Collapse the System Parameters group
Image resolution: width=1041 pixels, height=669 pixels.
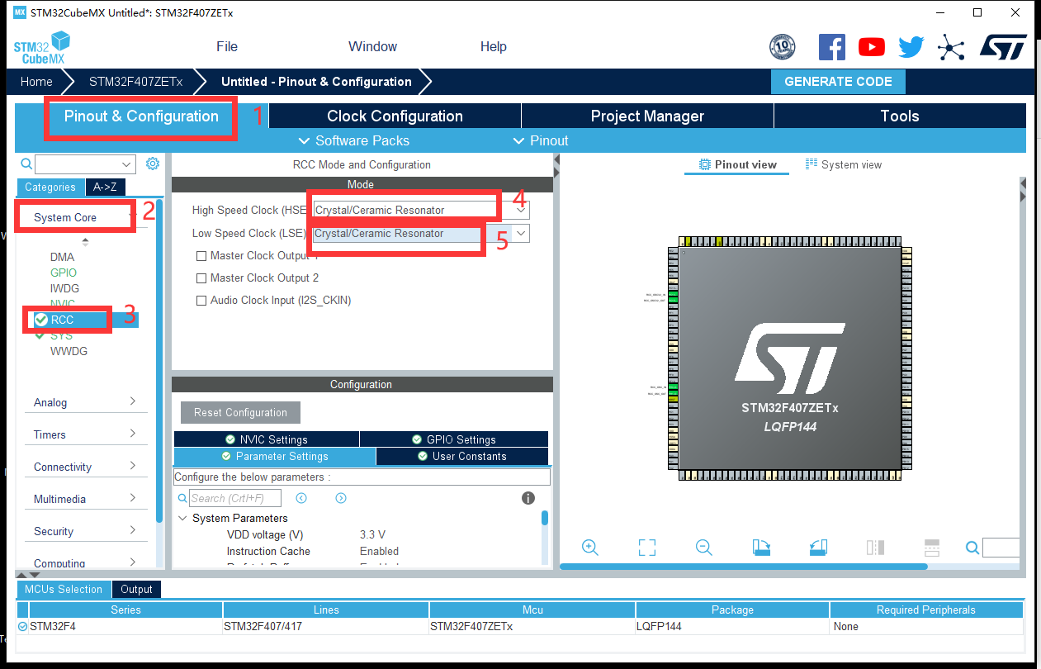pyautogui.click(x=182, y=519)
